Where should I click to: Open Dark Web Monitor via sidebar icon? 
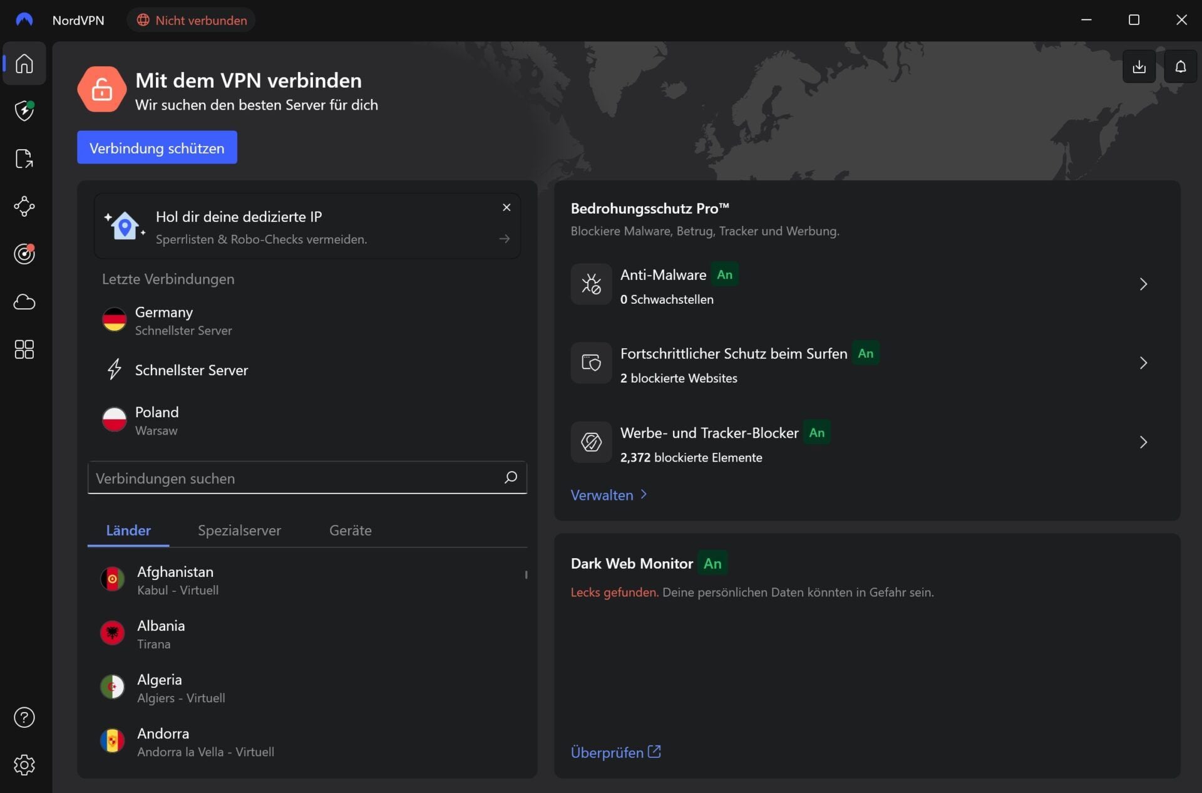pyautogui.click(x=24, y=254)
